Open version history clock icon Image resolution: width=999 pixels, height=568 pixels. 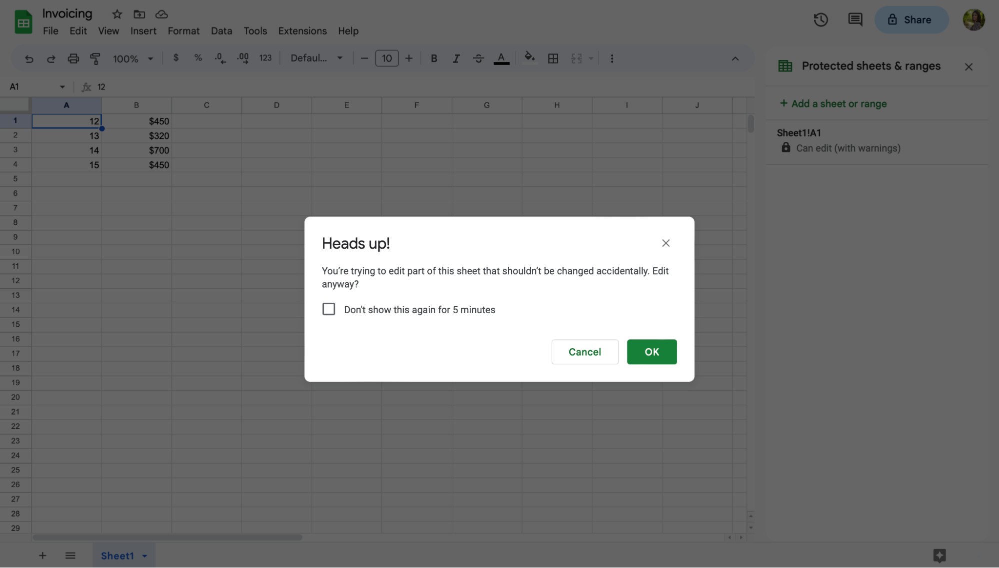[821, 20]
